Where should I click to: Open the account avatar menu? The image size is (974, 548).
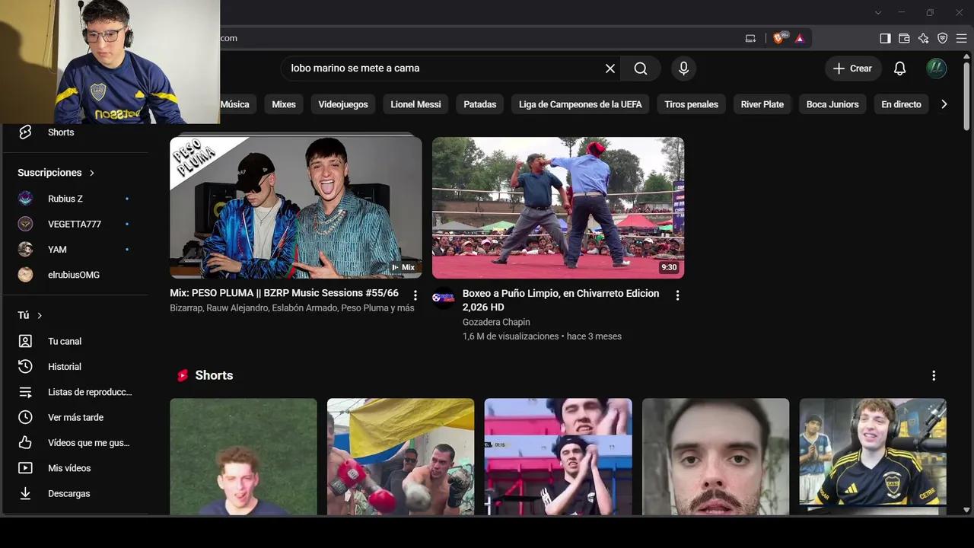click(x=936, y=68)
